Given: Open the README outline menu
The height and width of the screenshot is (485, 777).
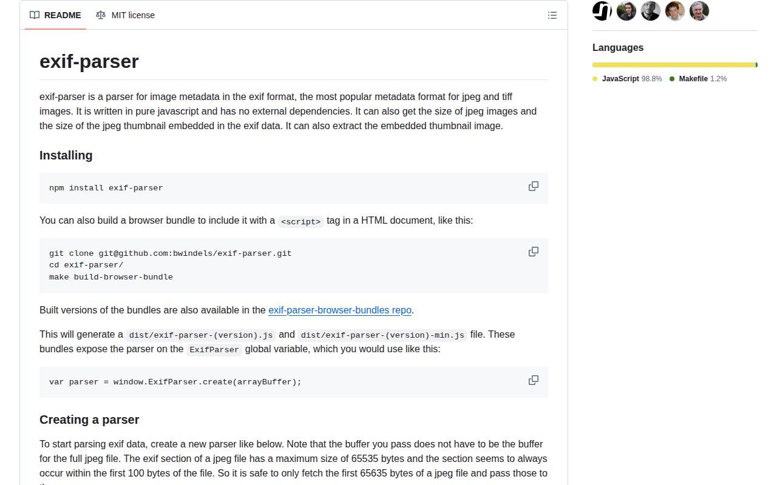Looking at the screenshot, I should point(552,15).
